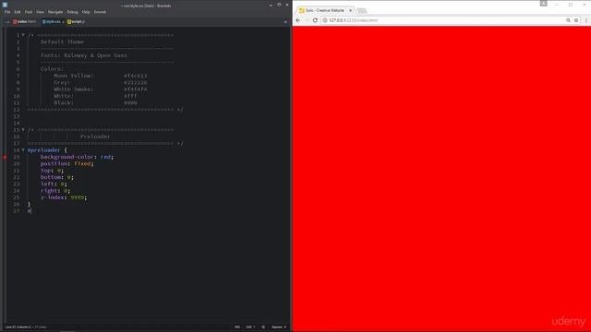Open the Edit menu in Brackets
The height and width of the screenshot is (332, 591).
pos(18,12)
